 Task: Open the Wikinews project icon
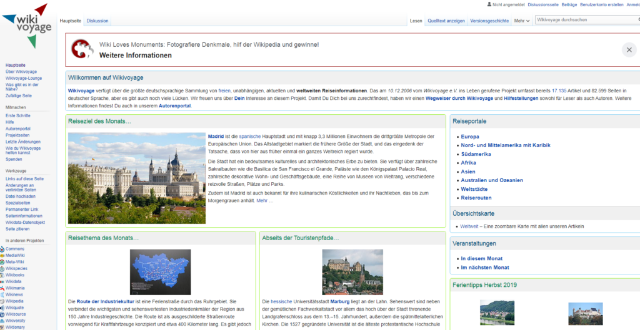pyautogui.click(x=2, y=294)
